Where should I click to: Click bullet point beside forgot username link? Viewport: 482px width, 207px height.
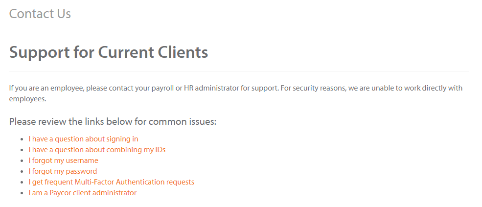tap(22, 161)
